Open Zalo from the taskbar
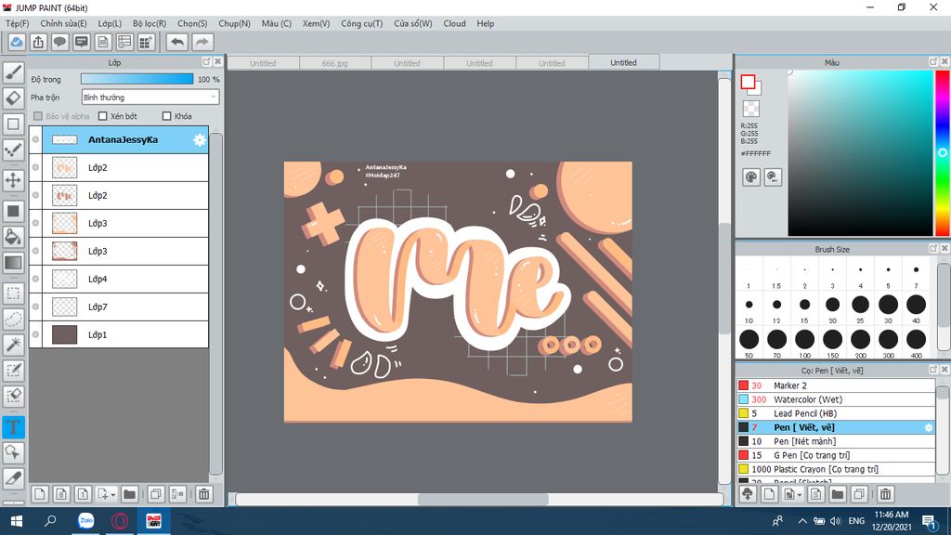This screenshot has height=535, width=951. (86, 521)
